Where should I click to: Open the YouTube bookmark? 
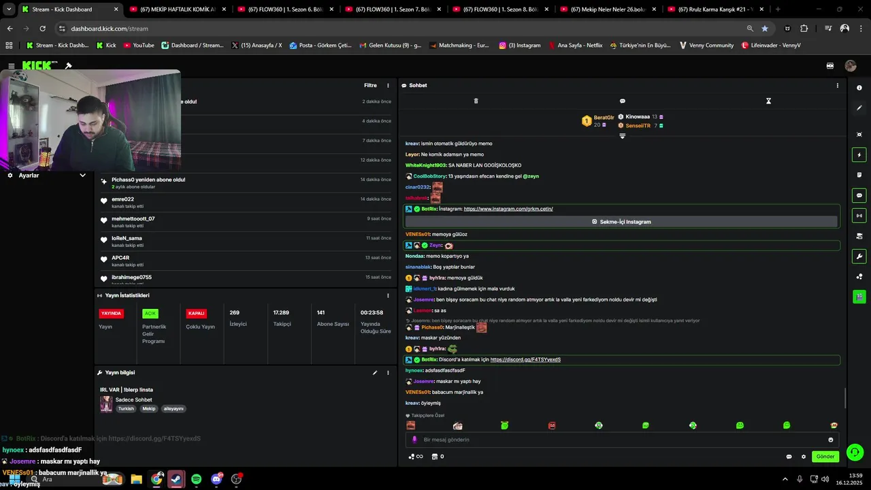coord(138,46)
